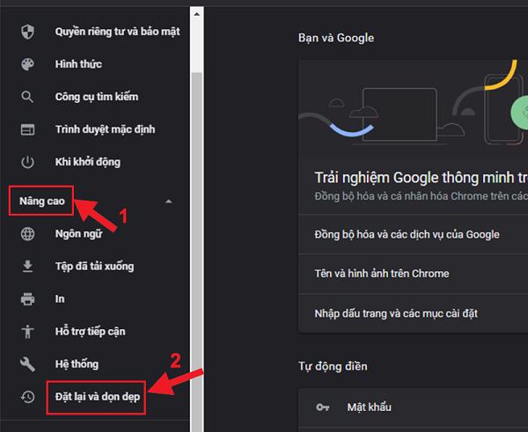Click the download icon for Tệp đã tải xuống
This screenshot has height=432, width=528.
tap(28, 267)
